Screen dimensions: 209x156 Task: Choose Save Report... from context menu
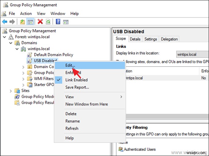click(x=90, y=87)
